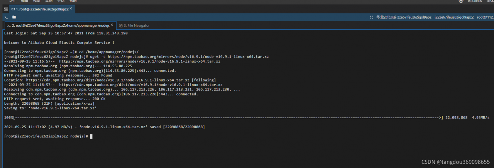Enter fullscreen with the expand arrows icon
This screenshot has height=168, width=494.
(x=371, y=17)
